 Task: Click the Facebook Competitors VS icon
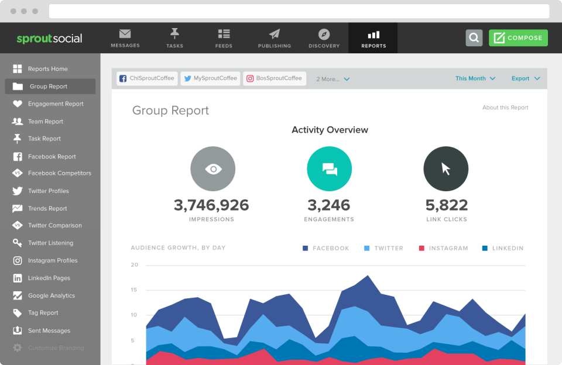(17, 173)
